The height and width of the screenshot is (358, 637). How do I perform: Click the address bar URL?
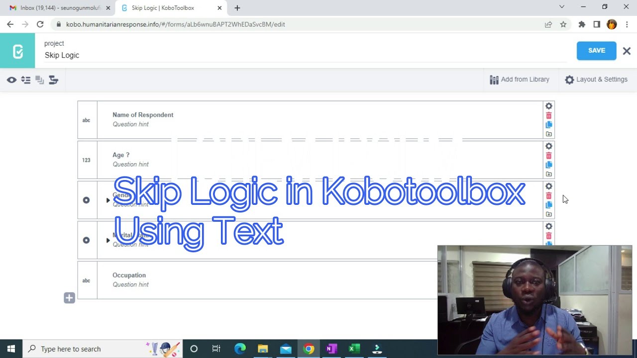click(x=176, y=24)
